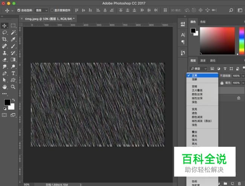Align left edges in options bar
The width and height of the screenshot is (245, 186).
(x=98, y=10)
